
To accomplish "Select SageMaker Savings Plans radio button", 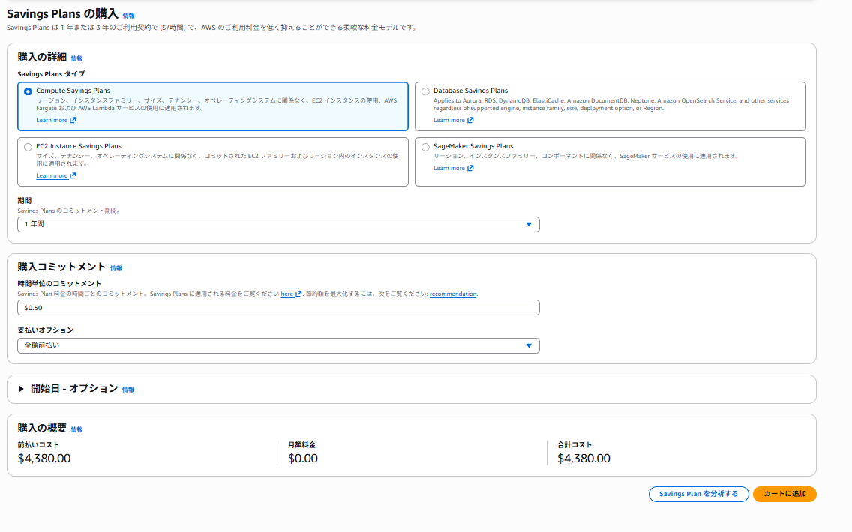I will pyautogui.click(x=425, y=147).
